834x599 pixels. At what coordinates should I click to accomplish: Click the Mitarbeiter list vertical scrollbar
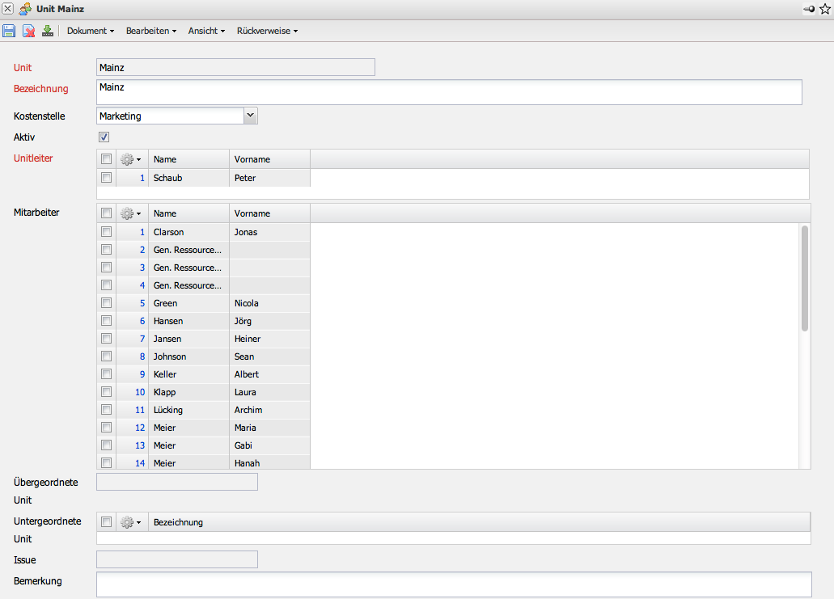pos(804,279)
